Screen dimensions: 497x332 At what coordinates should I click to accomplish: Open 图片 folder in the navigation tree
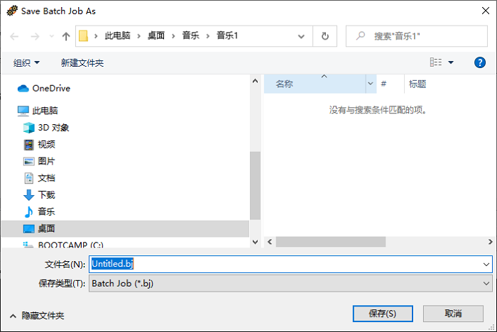tap(39, 161)
